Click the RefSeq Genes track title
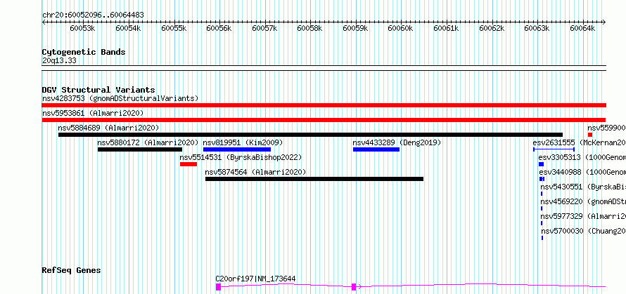Image resolution: width=626 pixels, height=294 pixels. click(71, 271)
